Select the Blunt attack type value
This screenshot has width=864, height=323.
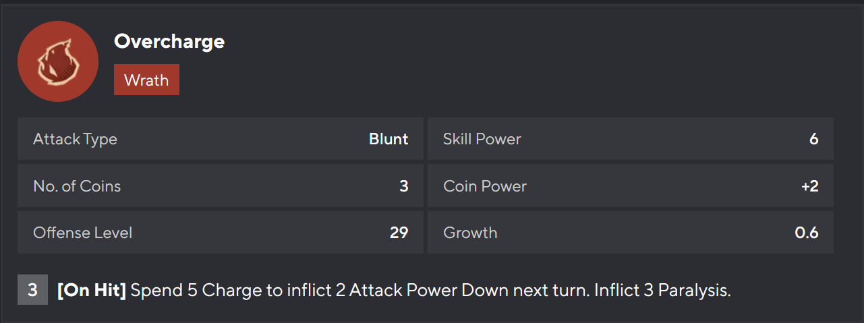click(x=388, y=139)
